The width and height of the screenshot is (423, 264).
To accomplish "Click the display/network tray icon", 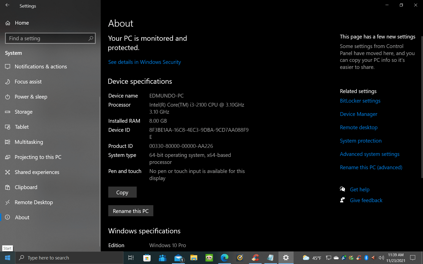I will click(x=328, y=258).
